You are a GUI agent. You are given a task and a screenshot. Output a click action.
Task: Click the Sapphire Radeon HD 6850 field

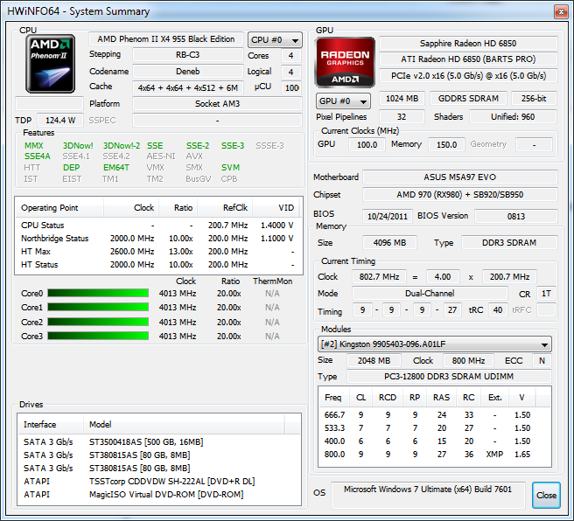(468, 44)
